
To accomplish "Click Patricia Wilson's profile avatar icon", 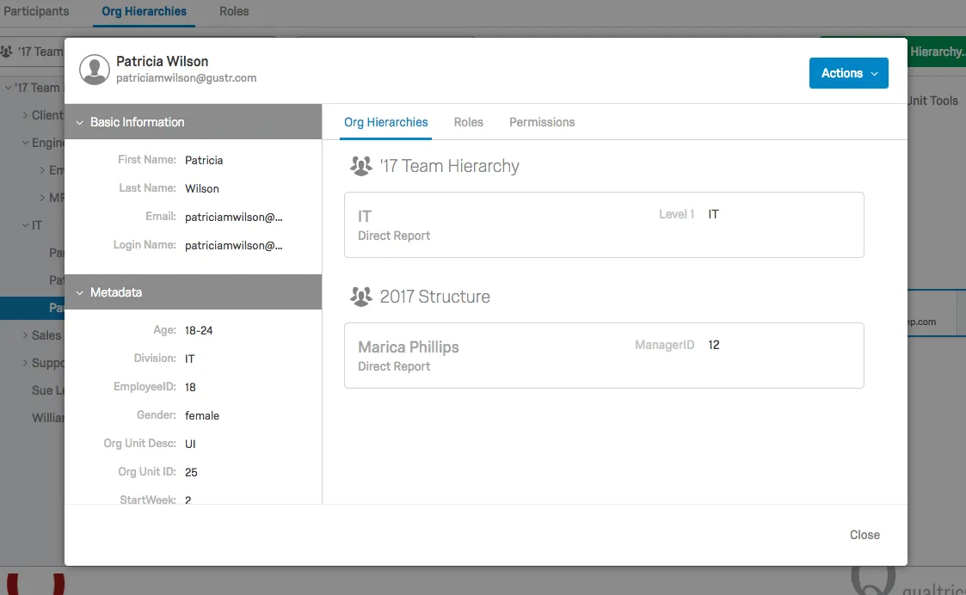I will pos(95,70).
